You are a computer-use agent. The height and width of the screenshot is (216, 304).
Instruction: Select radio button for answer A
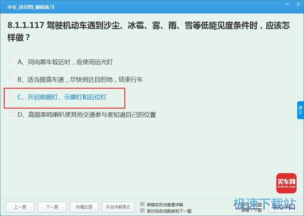[x=11, y=62]
